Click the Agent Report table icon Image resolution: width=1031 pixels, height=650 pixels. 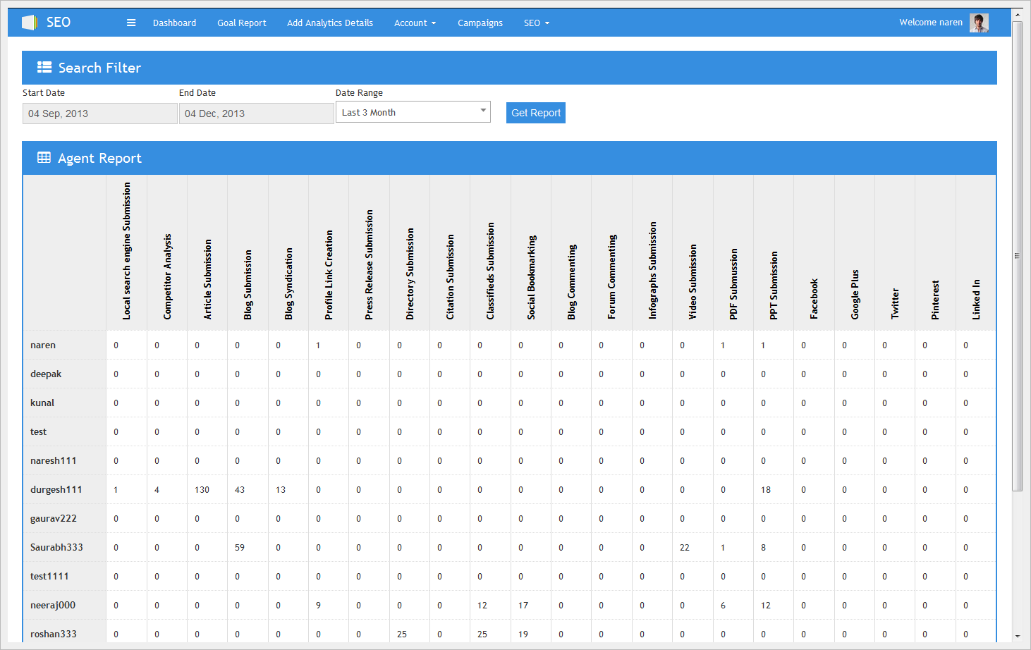pyautogui.click(x=44, y=158)
